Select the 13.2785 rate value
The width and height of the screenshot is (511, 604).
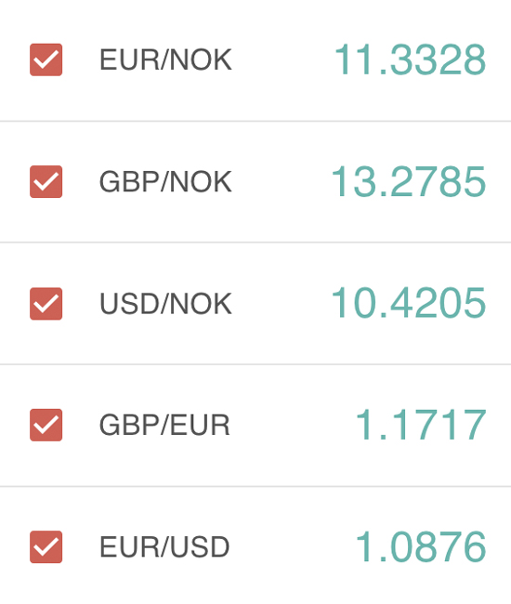tap(408, 181)
